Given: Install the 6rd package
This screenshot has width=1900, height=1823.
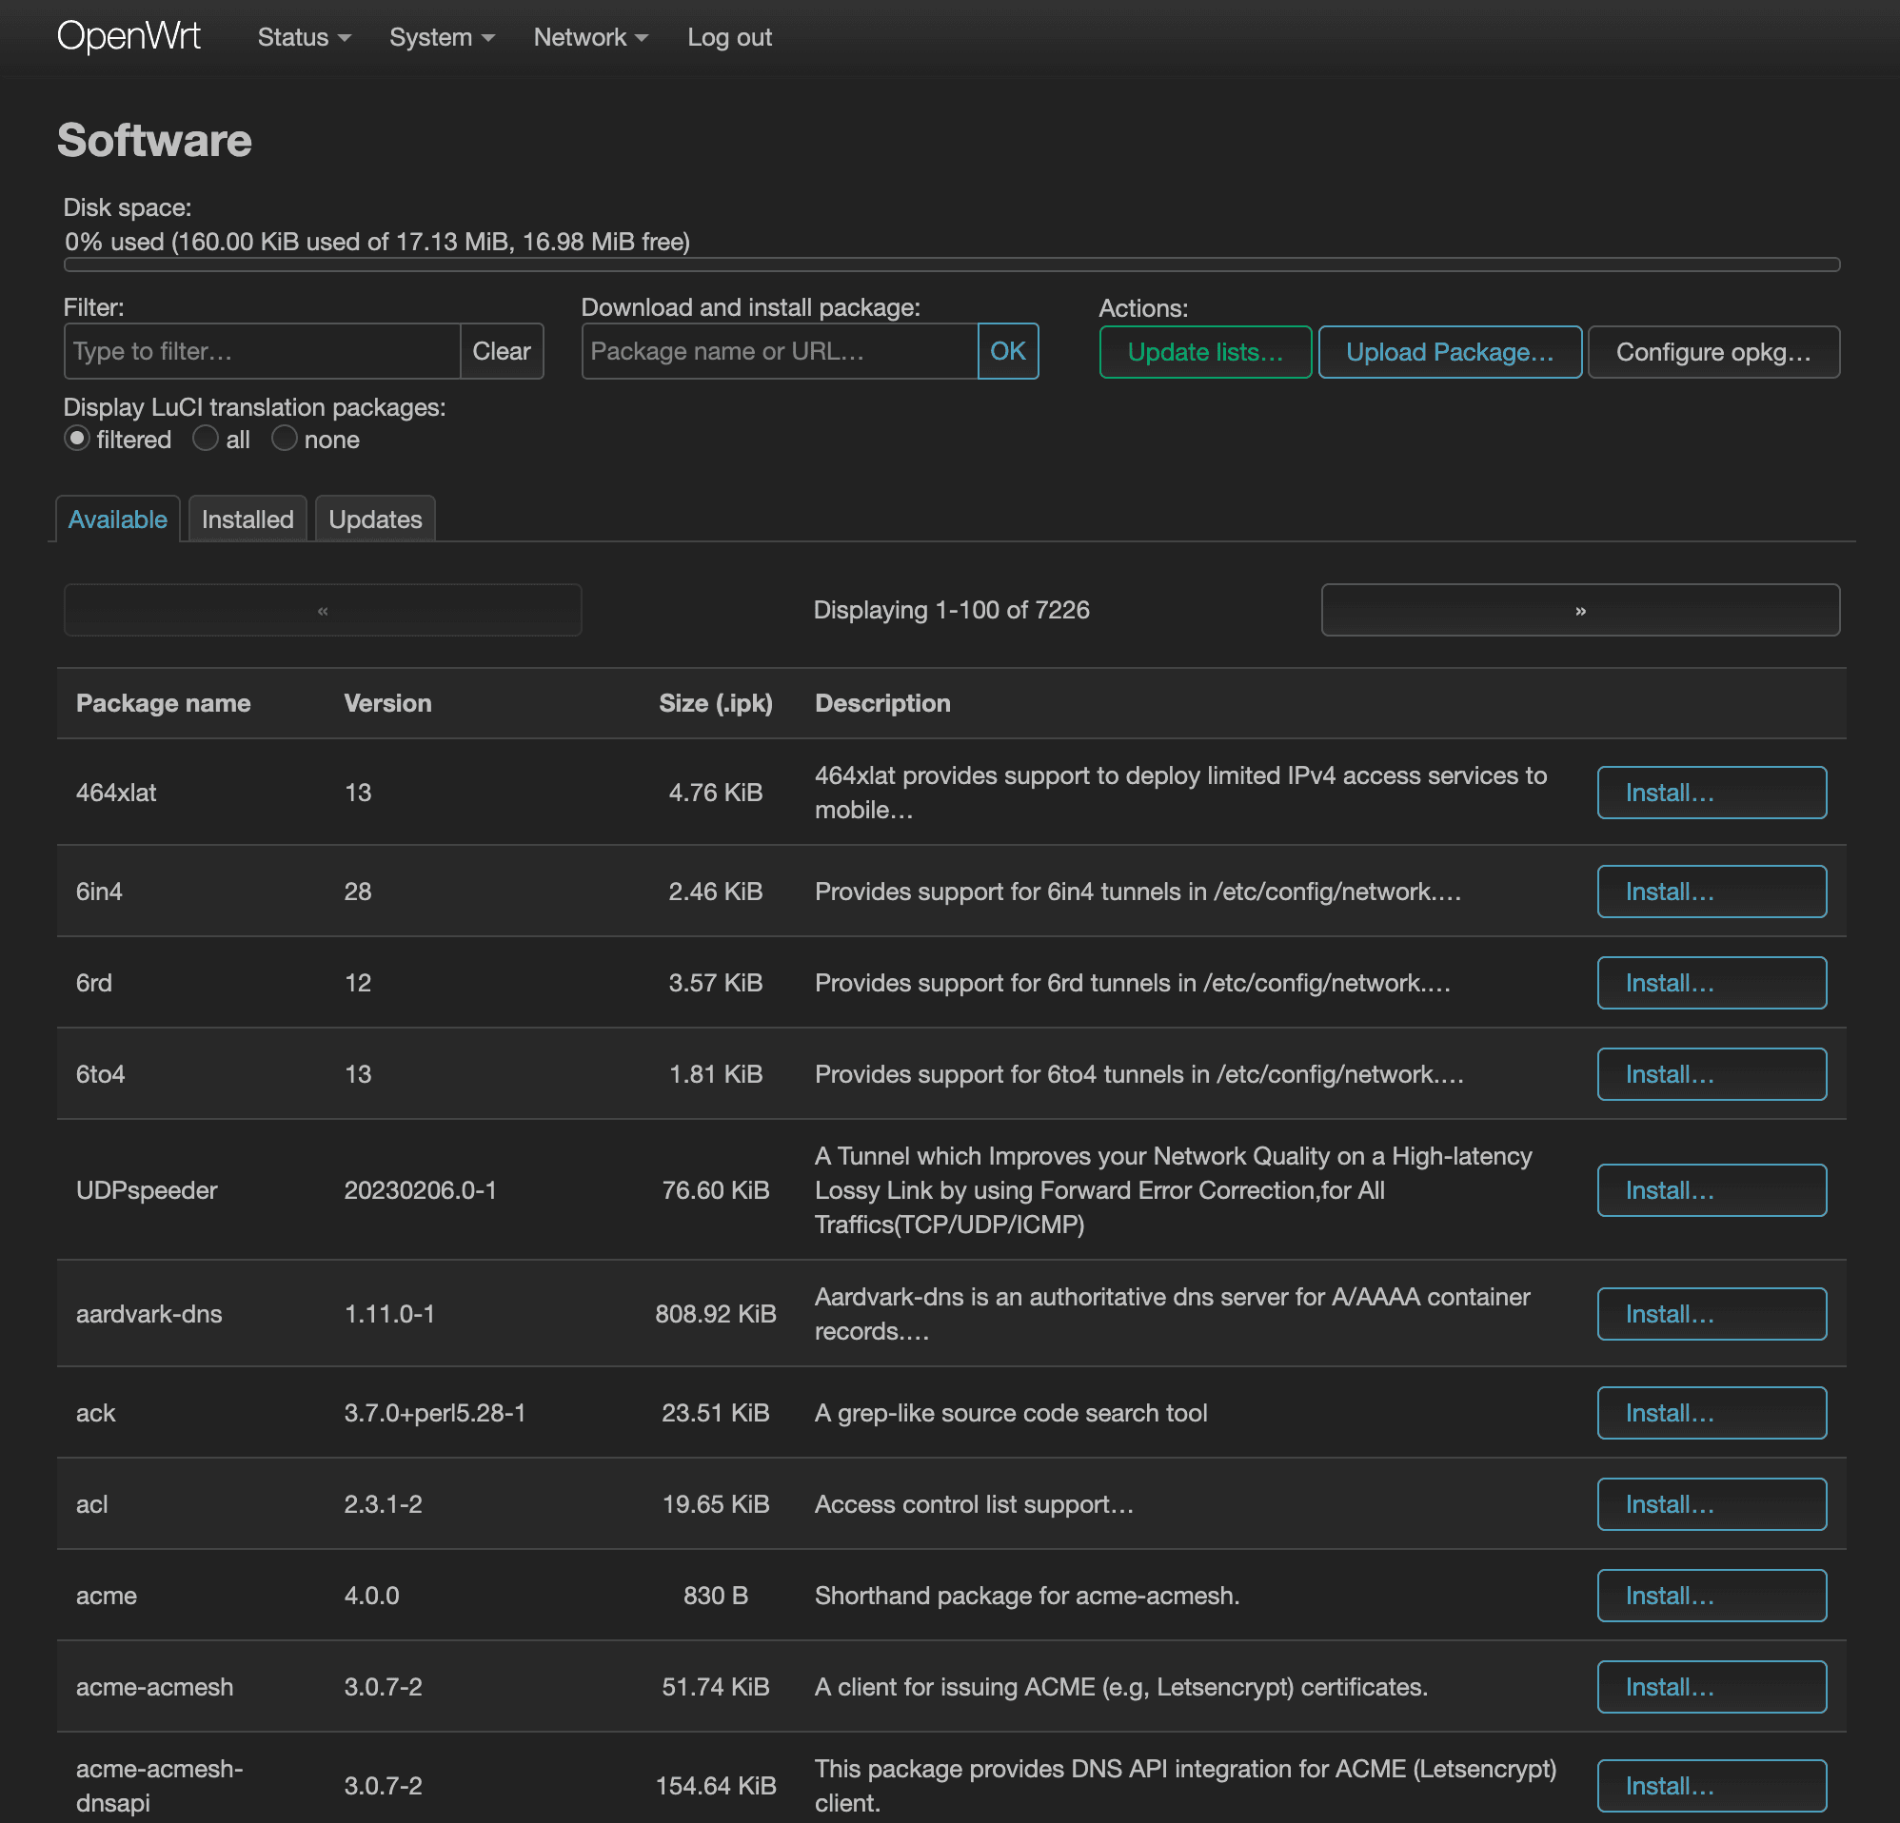Looking at the screenshot, I should coord(1711,983).
